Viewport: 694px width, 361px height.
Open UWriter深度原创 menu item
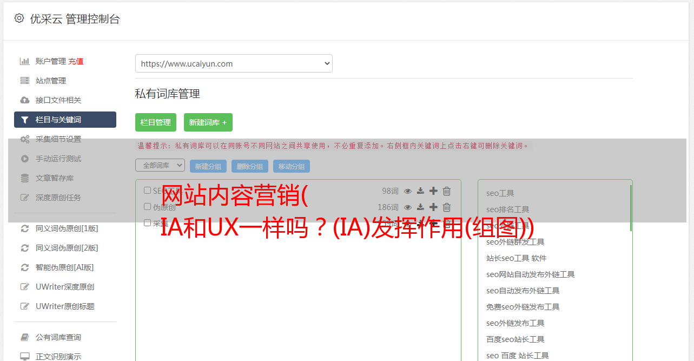(65, 287)
